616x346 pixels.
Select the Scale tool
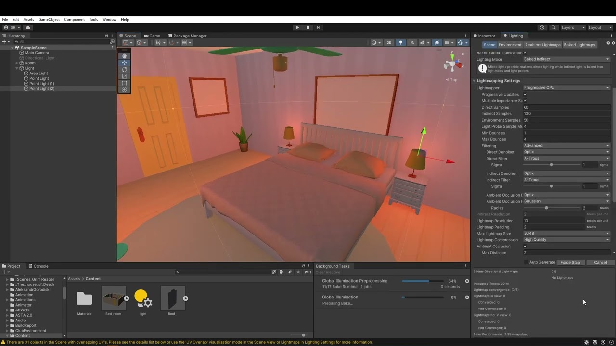[x=125, y=76]
